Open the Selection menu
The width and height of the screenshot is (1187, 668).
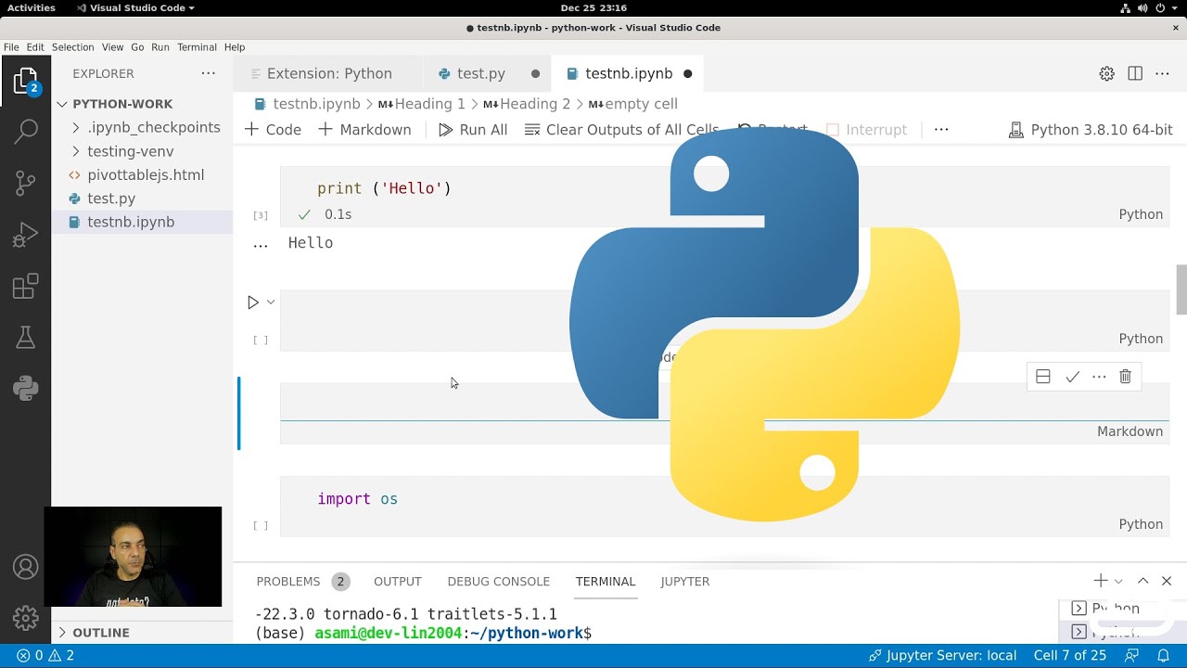(x=72, y=47)
